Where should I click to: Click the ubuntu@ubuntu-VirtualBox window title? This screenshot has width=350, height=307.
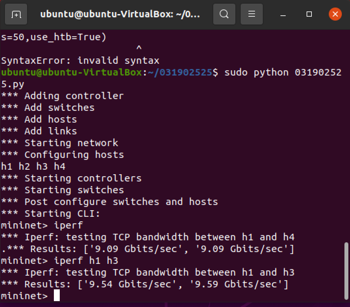click(119, 14)
